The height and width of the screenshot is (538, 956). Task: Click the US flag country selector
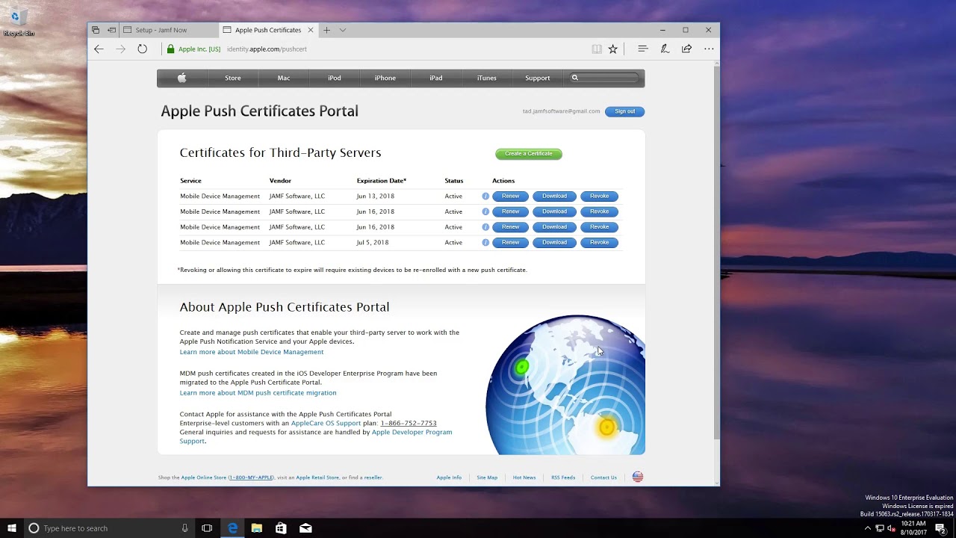pyautogui.click(x=638, y=477)
